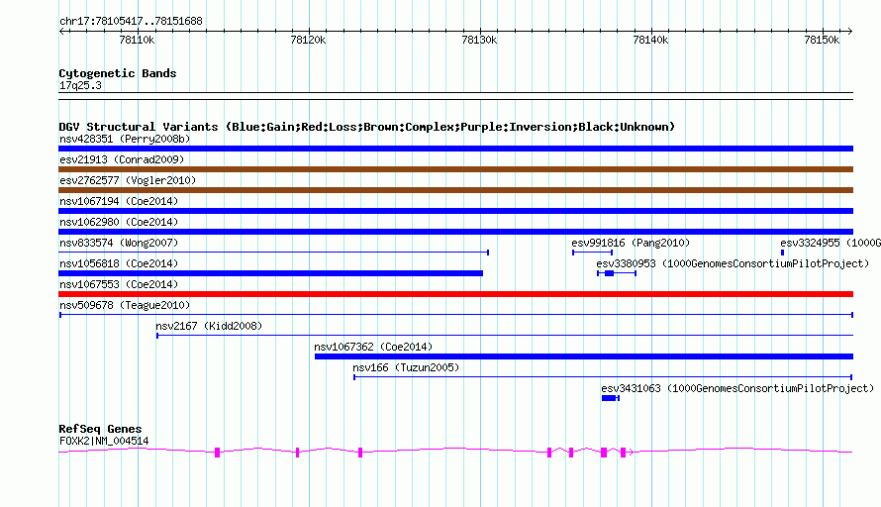Image resolution: width=881 pixels, height=507 pixels.
Task: Open nsv166 (Tuzun2005) label
Action: 406,367
